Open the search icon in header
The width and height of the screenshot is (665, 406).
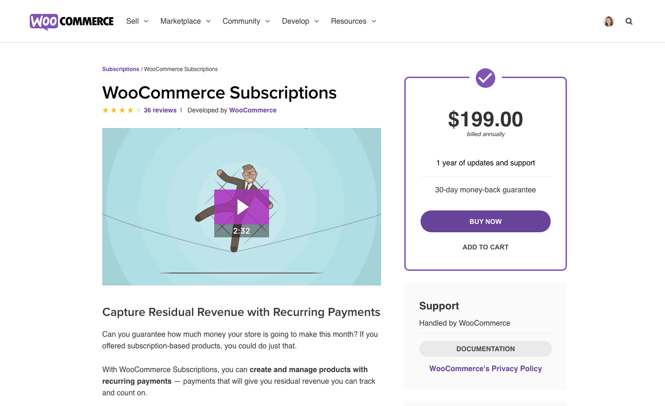(x=629, y=21)
